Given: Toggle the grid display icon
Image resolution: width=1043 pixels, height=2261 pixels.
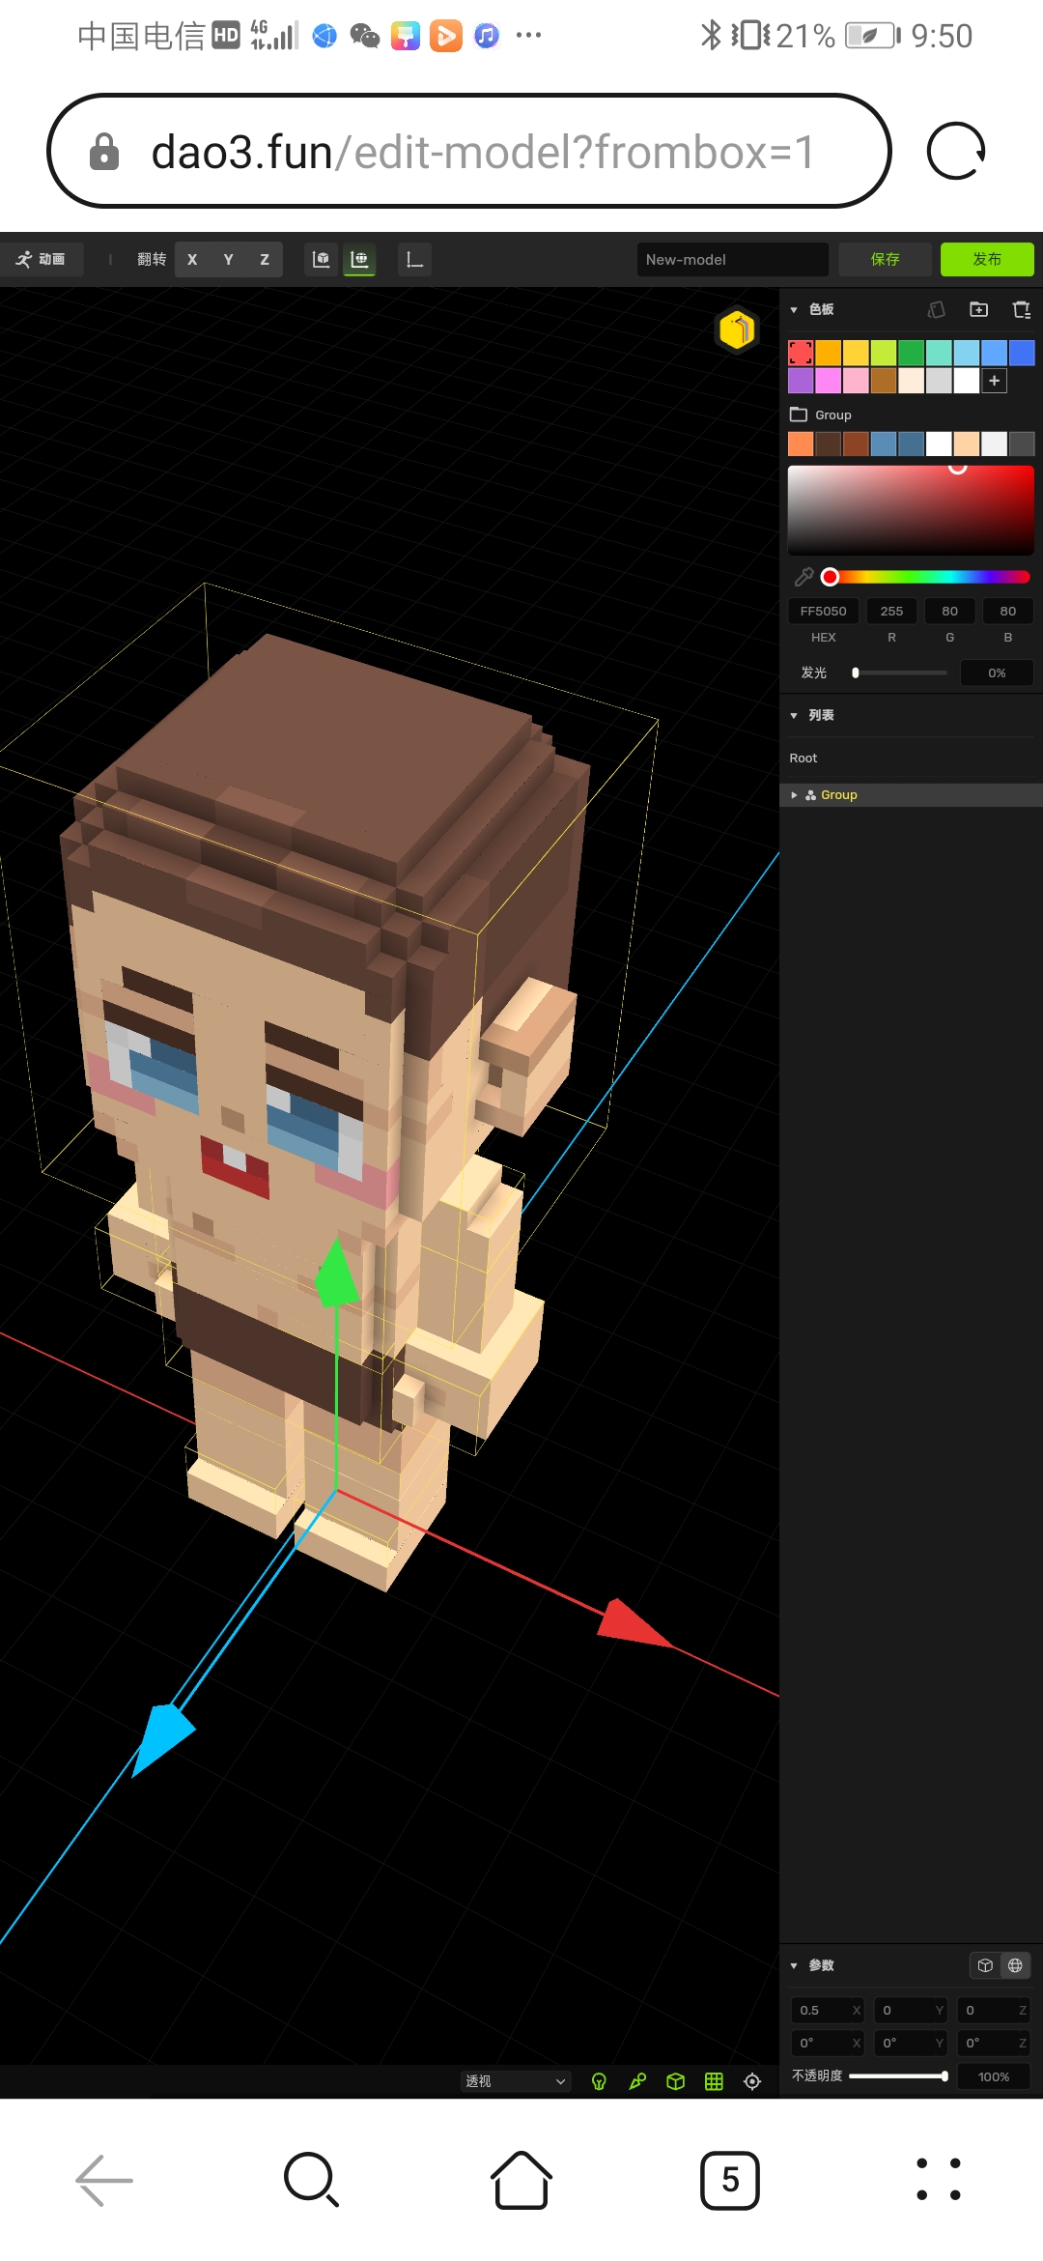Looking at the screenshot, I should click(714, 2081).
